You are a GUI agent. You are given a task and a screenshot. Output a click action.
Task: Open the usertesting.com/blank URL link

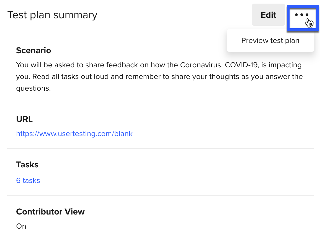click(x=74, y=134)
